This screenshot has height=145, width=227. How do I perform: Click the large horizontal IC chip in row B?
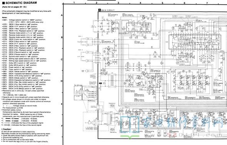[195, 42]
